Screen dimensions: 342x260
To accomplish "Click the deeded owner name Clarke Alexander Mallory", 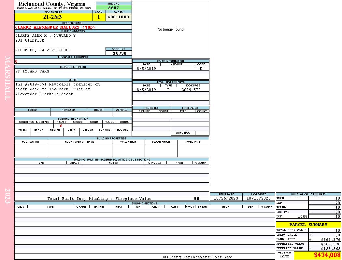I will 55,27.
